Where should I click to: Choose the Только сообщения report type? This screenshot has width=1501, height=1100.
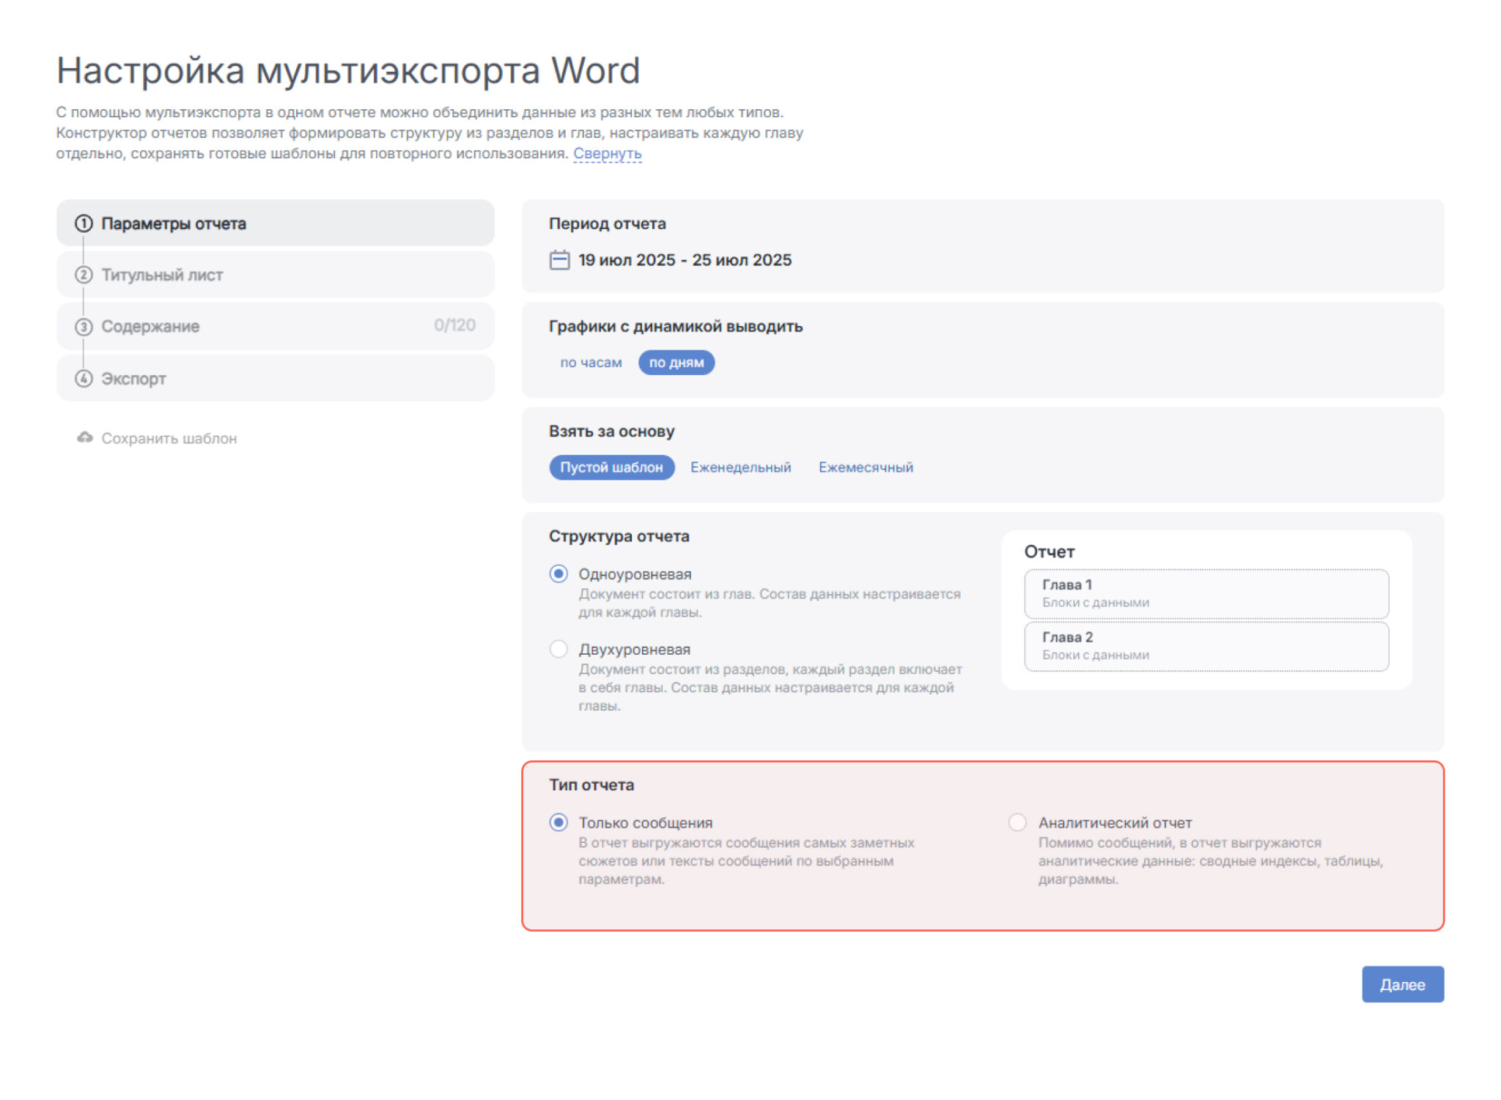(558, 822)
